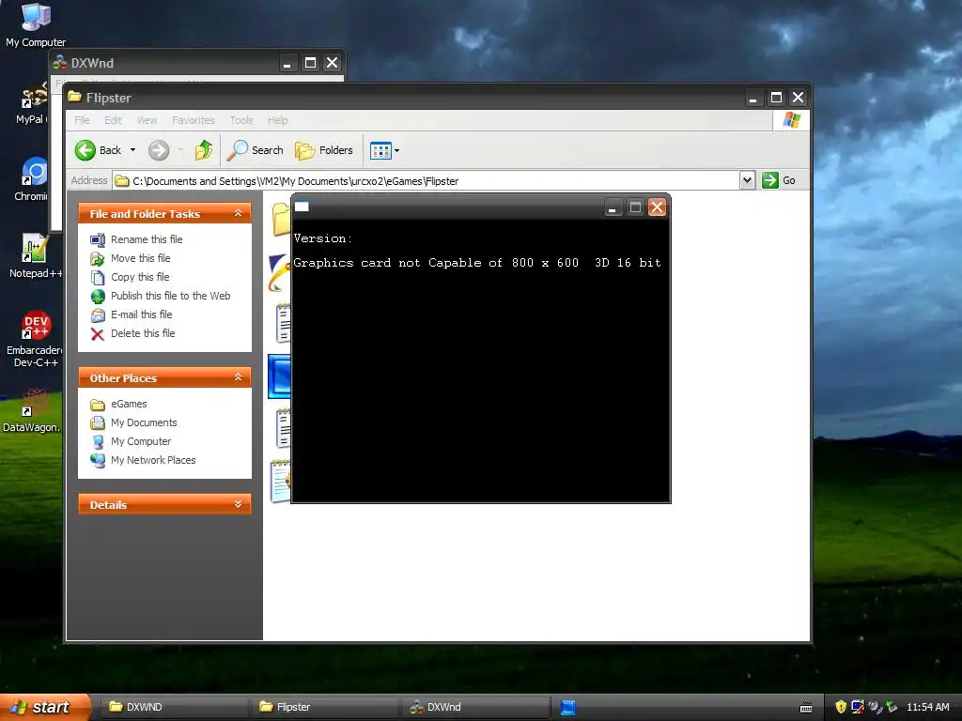Expand the Details panel
This screenshot has height=721, width=962.
[x=238, y=504]
